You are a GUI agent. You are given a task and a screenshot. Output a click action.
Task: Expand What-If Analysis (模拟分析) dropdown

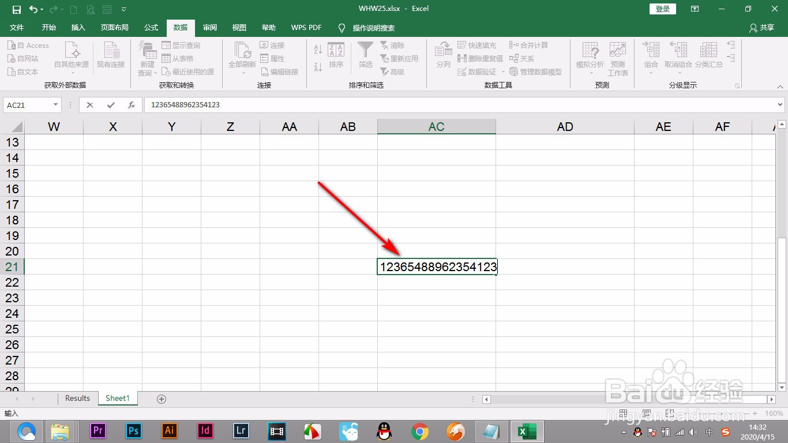pos(591,73)
